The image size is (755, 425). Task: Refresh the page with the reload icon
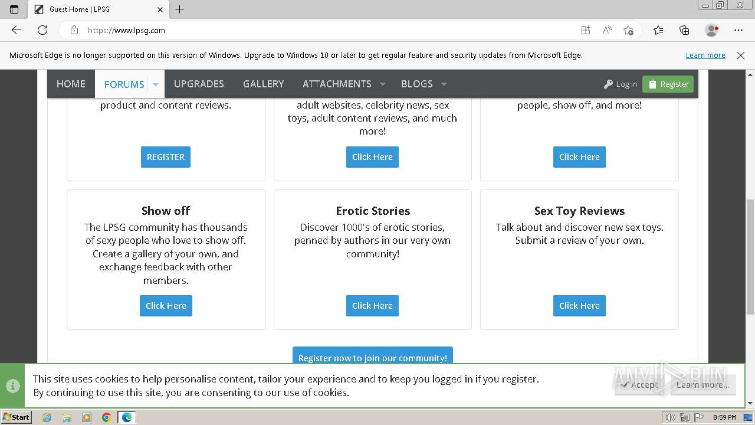42,30
